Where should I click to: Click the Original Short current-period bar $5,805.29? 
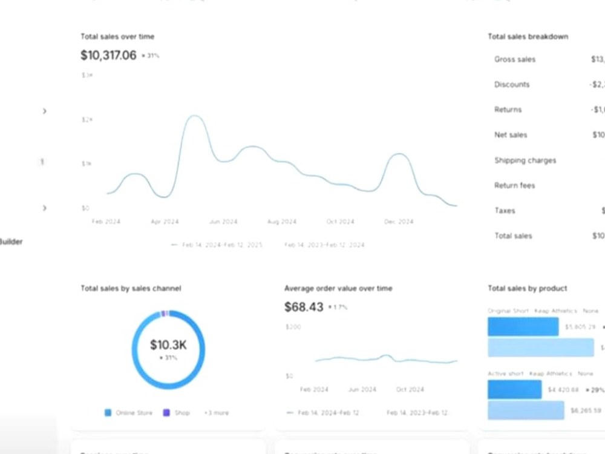(523, 327)
